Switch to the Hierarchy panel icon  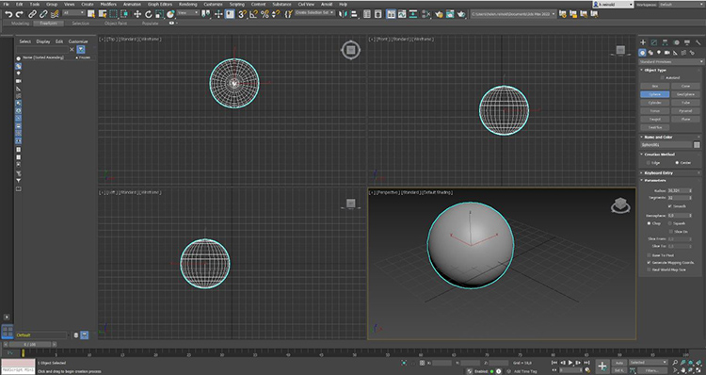(x=665, y=42)
